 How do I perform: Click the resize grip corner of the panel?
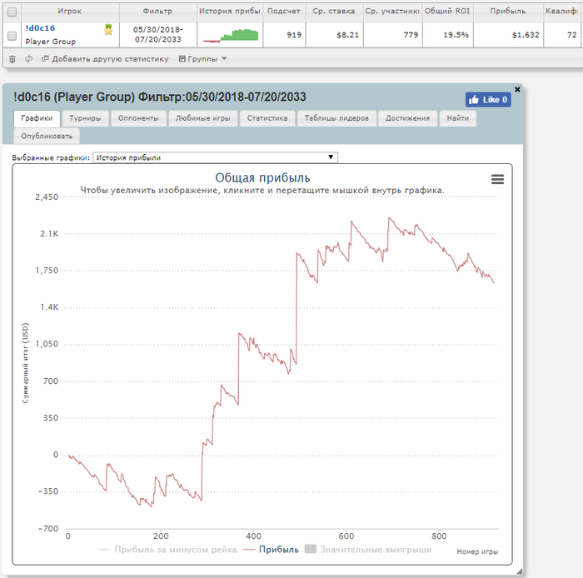(520, 571)
